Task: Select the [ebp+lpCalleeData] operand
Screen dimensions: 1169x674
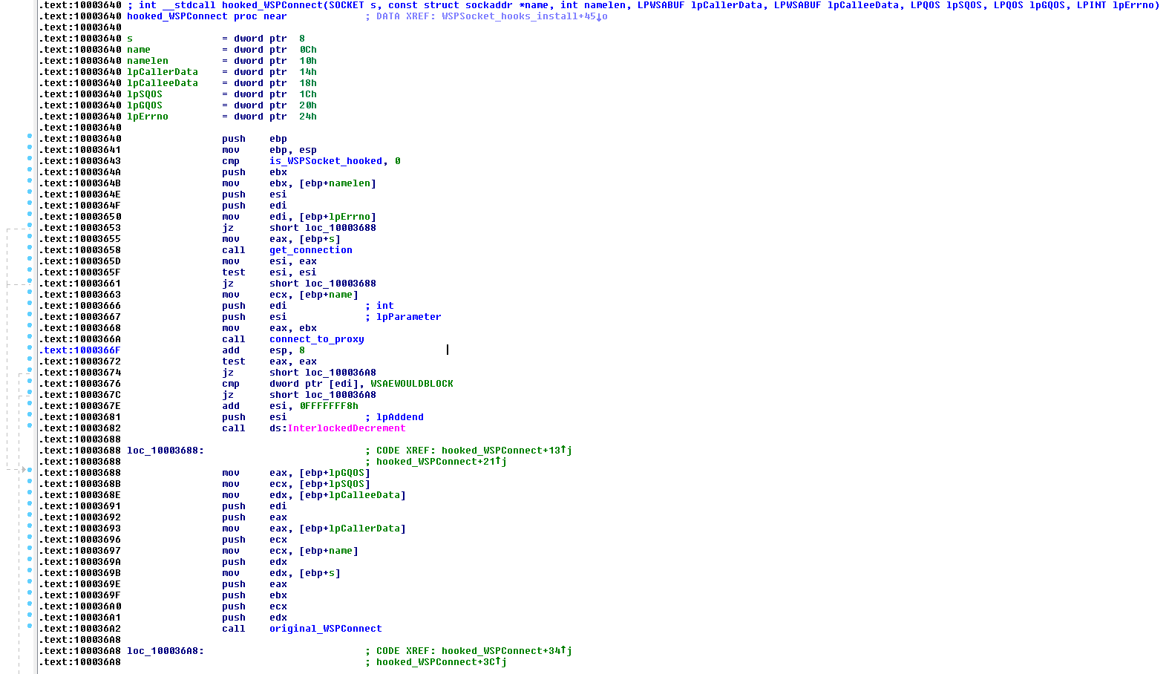Action: tap(353, 495)
